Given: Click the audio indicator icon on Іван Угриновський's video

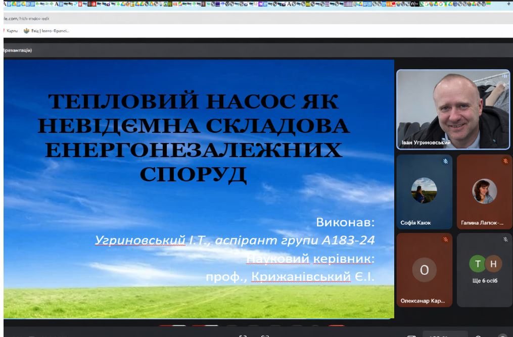Looking at the screenshot, I should tap(504, 76).
